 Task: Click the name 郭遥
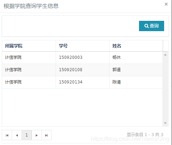pos(116,70)
